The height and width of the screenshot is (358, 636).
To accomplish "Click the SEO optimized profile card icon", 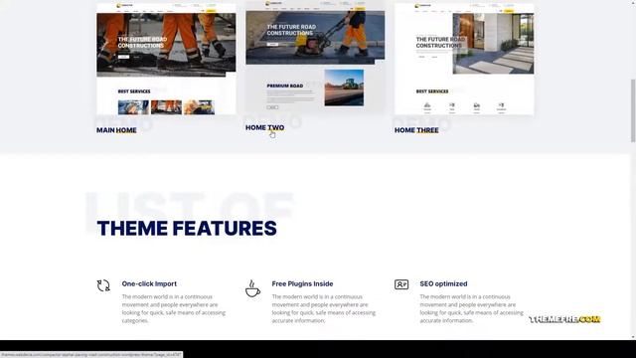I will 401,284.
